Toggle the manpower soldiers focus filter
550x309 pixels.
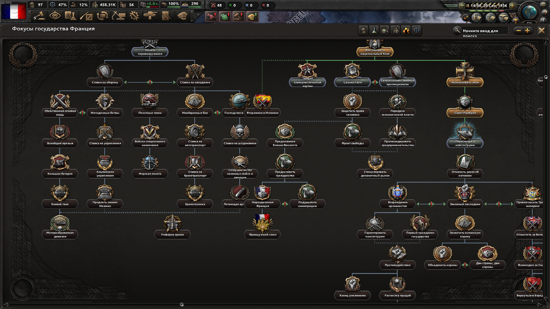[395, 30]
